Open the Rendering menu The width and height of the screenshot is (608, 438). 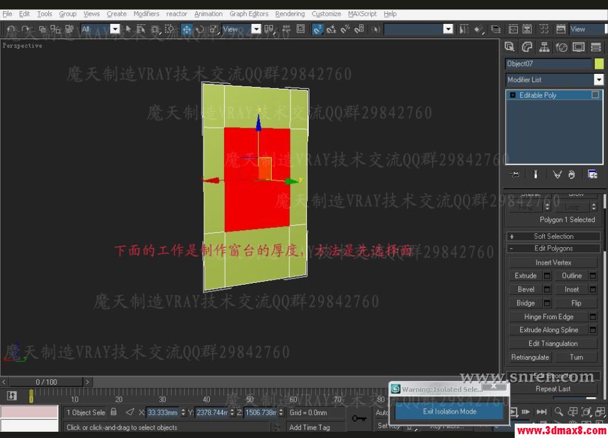[x=290, y=13]
